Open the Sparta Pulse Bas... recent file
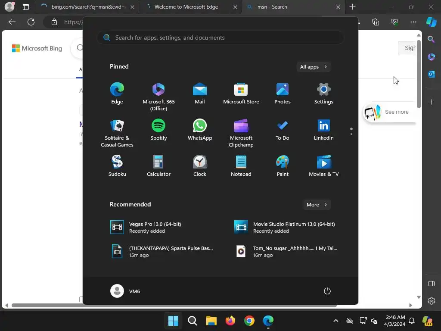Image resolution: width=441 pixels, height=331 pixels. point(162,251)
